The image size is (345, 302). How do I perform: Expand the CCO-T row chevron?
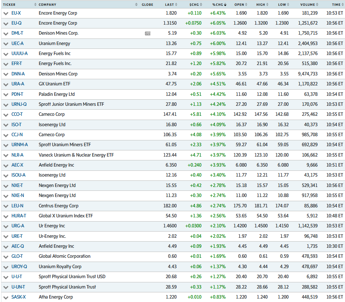tap(6, 115)
